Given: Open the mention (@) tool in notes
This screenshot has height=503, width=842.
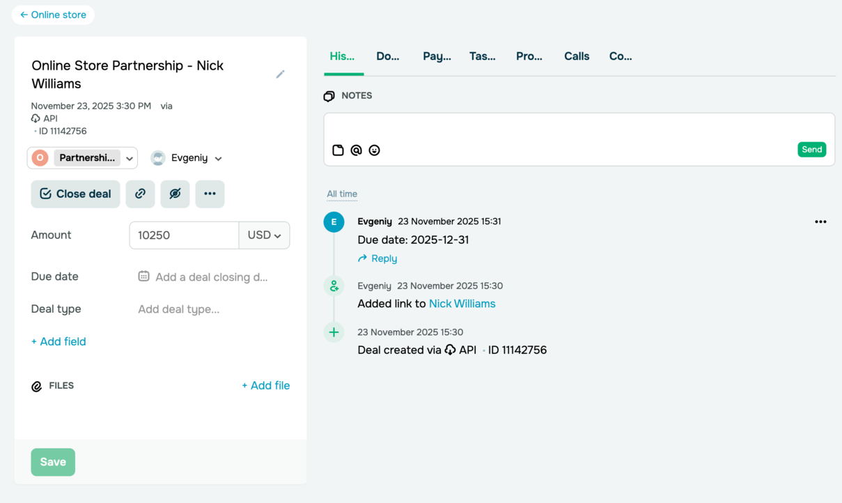Looking at the screenshot, I should coord(357,150).
